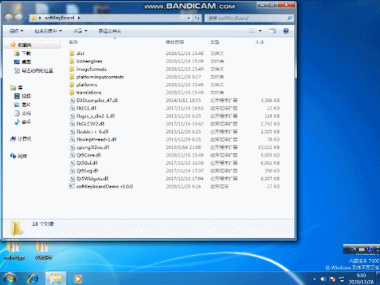Open Include in library dropdown
This screenshot has height=285, width=380.
coord(48,31)
